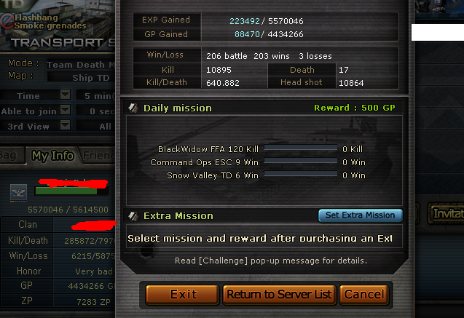
Task: Expand the Able to join dropdown
Action: (x=65, y=110)
